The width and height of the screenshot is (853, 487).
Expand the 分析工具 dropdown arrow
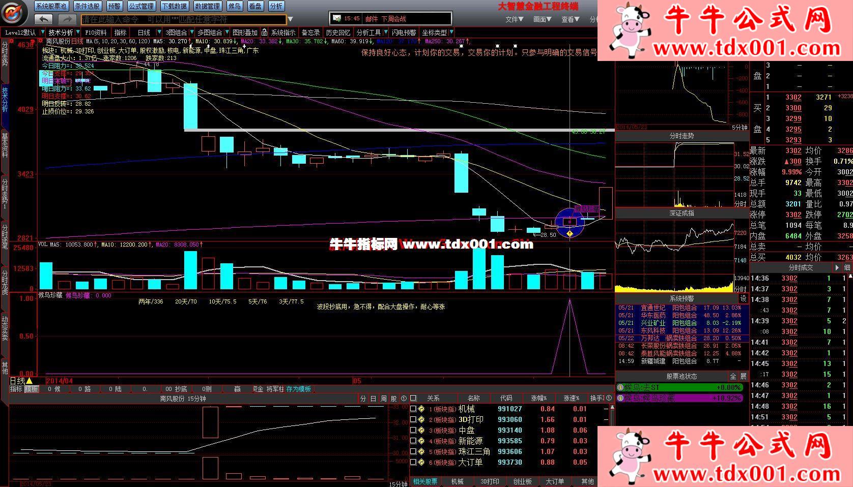(x=385, y=33)
